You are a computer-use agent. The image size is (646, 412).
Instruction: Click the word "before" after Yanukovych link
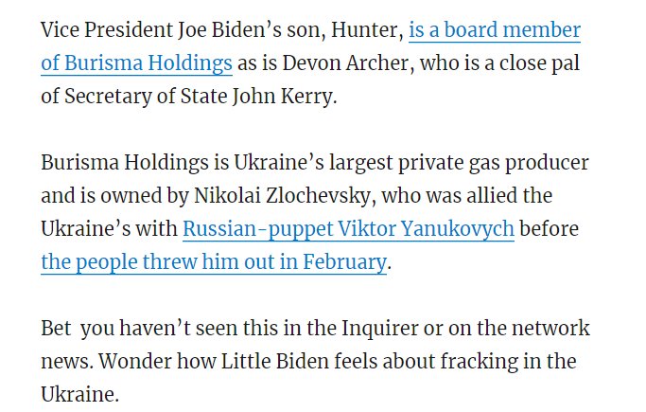550,229
